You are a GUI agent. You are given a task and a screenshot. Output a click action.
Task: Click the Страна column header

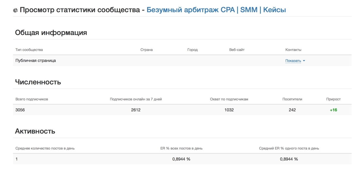(x=146, y=50)
